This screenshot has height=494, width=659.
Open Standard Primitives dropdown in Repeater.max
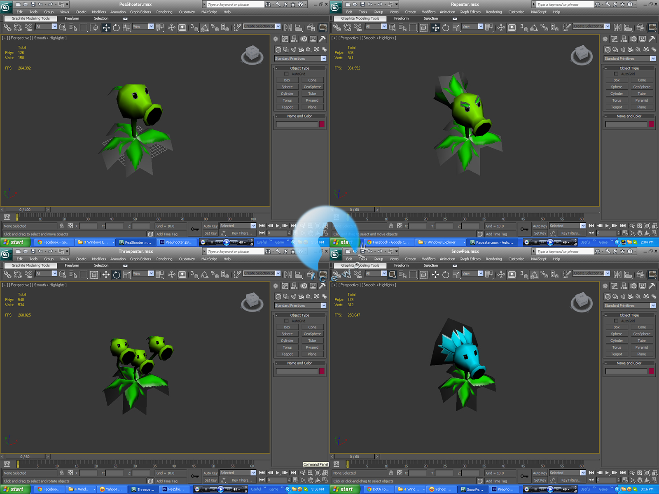[x=630, y=58]
